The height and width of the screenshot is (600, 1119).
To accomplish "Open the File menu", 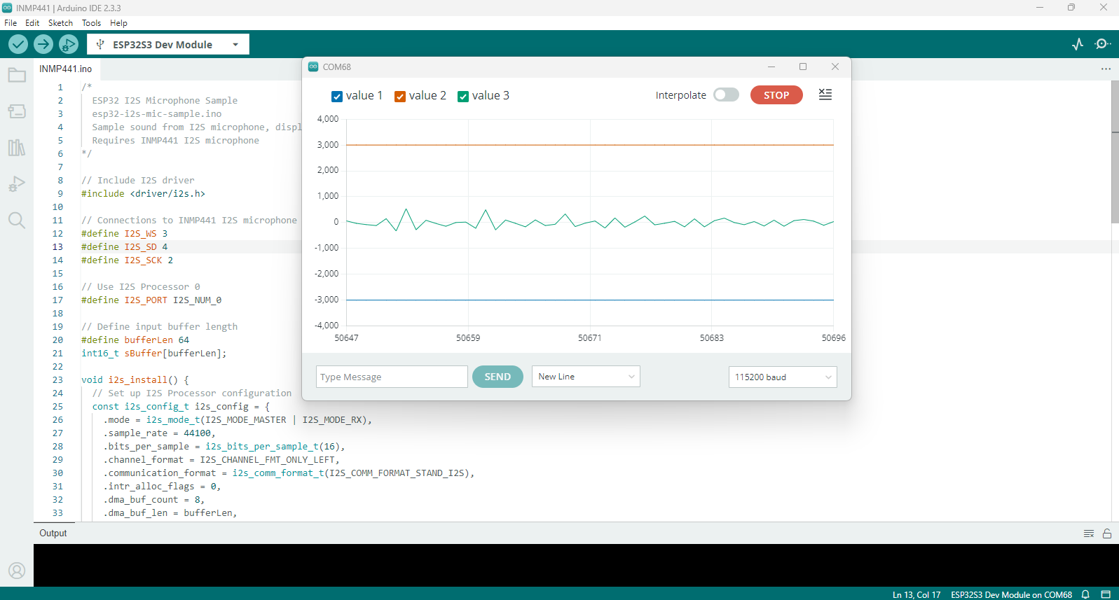I will tap(11, 23).
